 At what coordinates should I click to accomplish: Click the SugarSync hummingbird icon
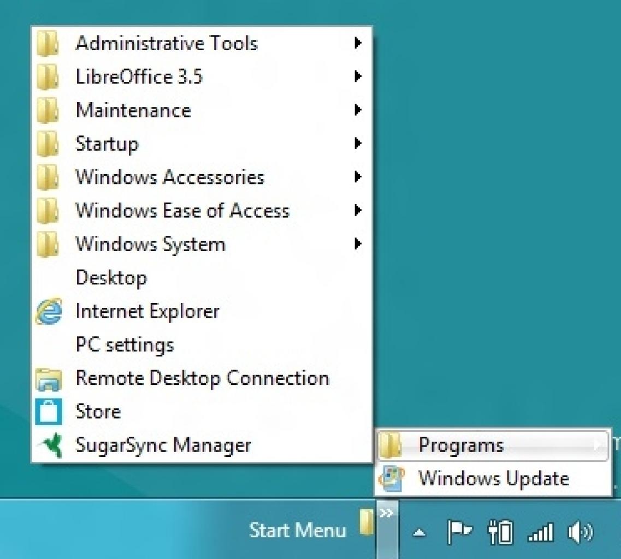pos(51,445)
